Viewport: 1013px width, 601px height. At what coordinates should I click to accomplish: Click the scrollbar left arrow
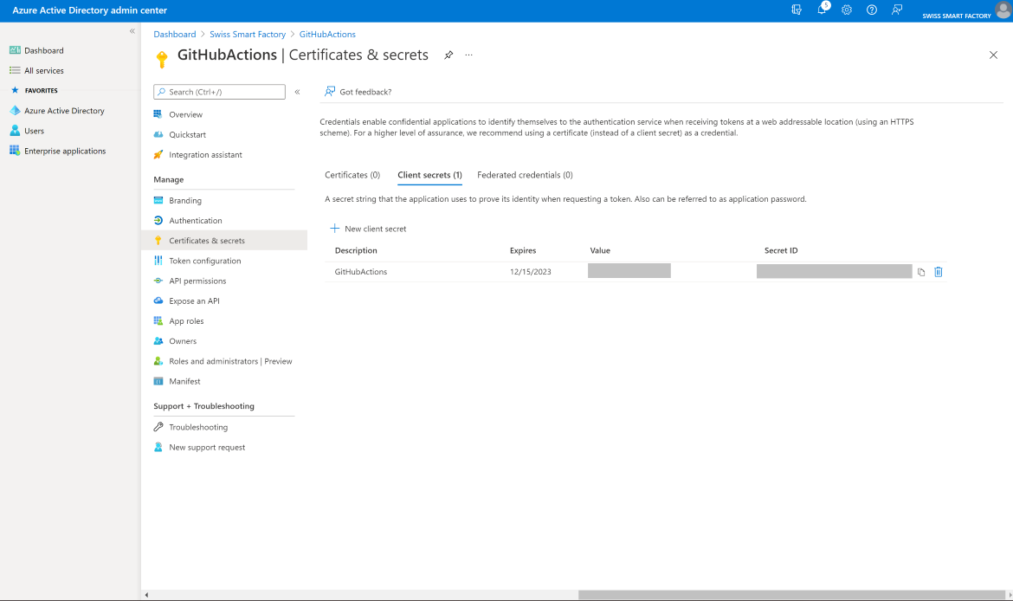pos(146,595)
